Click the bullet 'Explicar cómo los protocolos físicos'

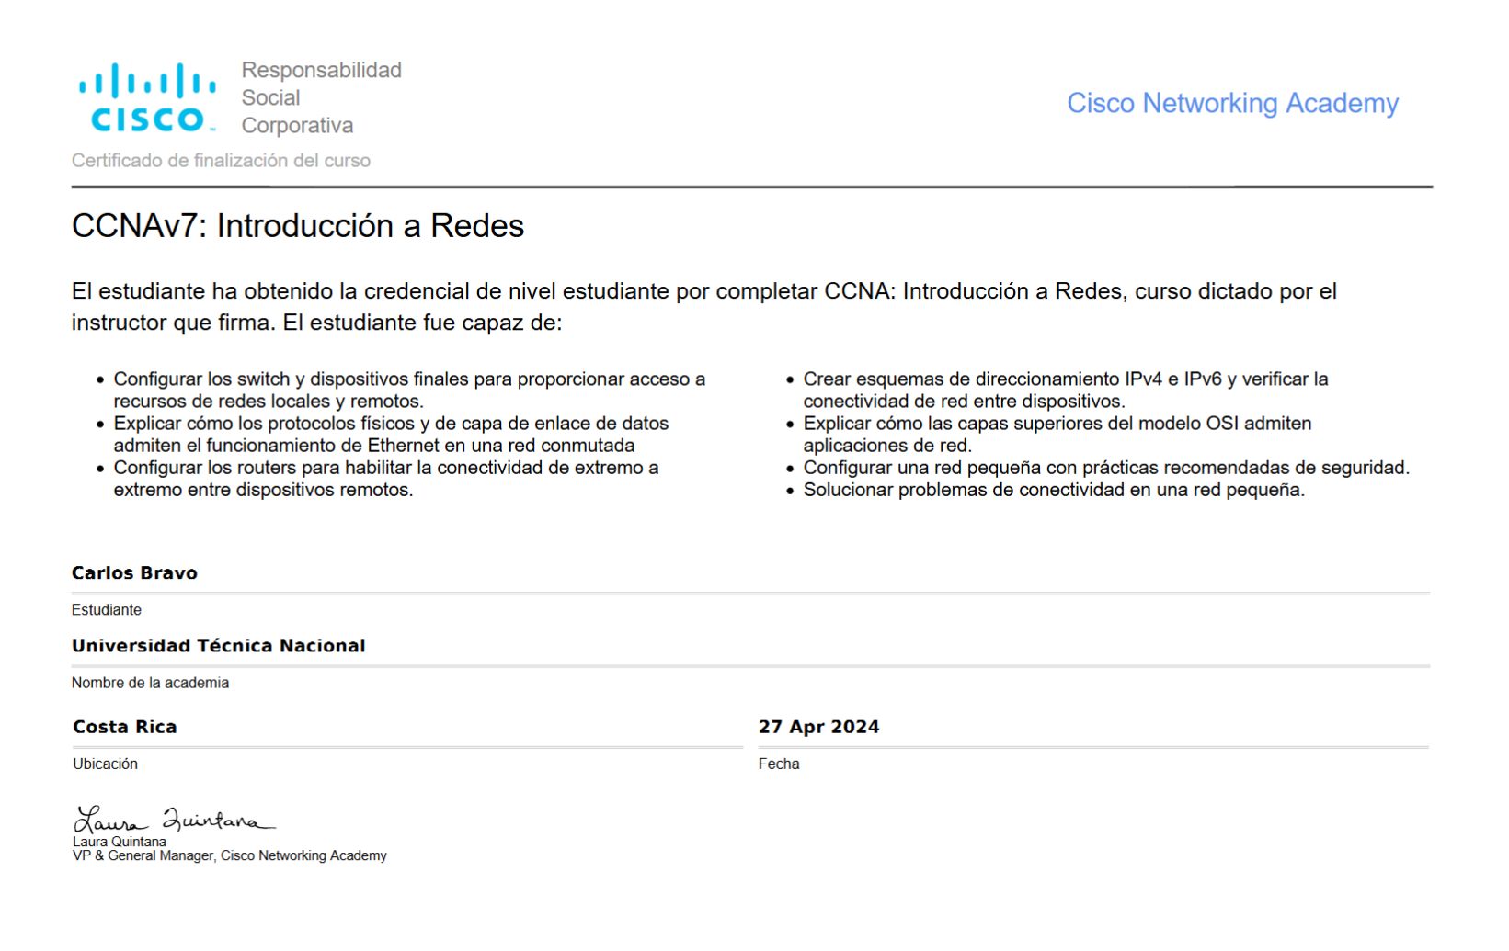coord(391,435)
